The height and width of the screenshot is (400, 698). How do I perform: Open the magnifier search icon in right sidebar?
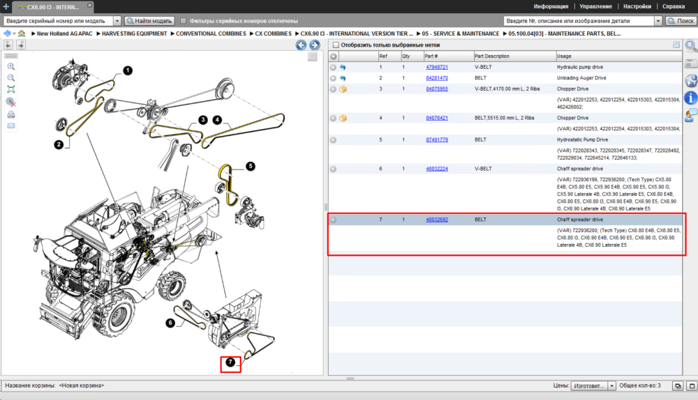[691, 46]
